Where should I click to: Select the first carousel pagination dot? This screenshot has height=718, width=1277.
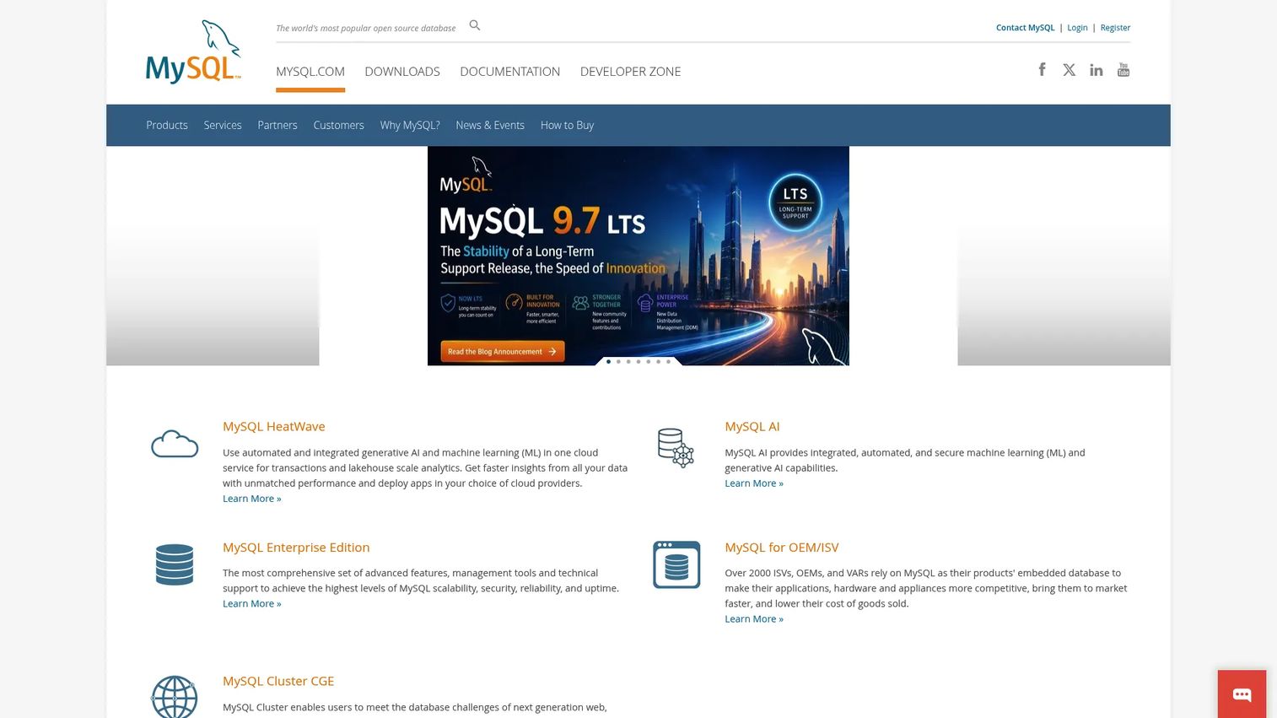pyautogui.click(x=608, y=361)
